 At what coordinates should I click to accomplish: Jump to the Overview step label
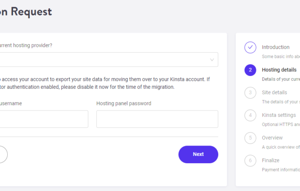(272, 138)
